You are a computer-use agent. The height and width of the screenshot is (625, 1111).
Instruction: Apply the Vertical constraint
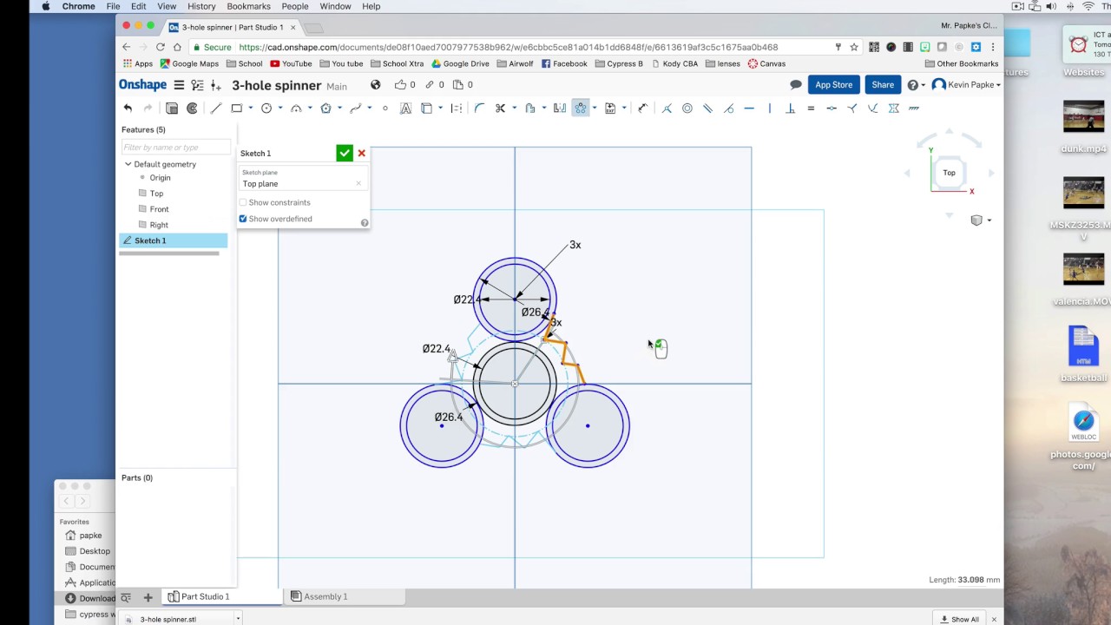coord(769,109)
